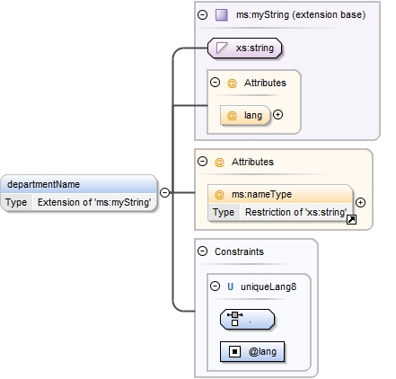Click the 'uniqueLang8' constraint name
The width and height of the screenshot is (396, 379).
(x=268, y=286)
